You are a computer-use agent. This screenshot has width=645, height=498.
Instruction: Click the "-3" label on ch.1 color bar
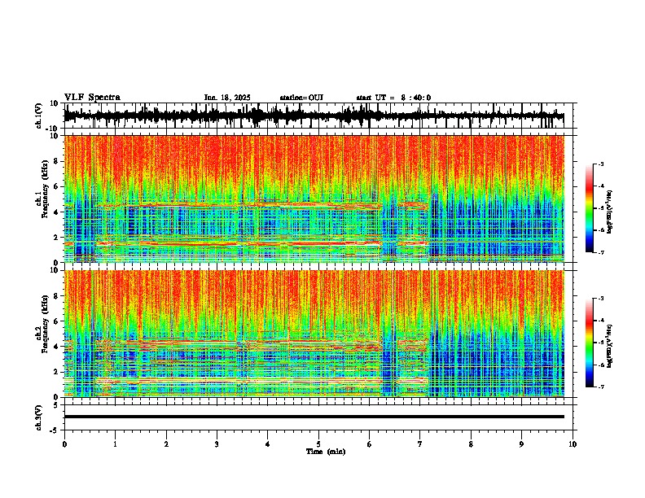tap(601, 164)
